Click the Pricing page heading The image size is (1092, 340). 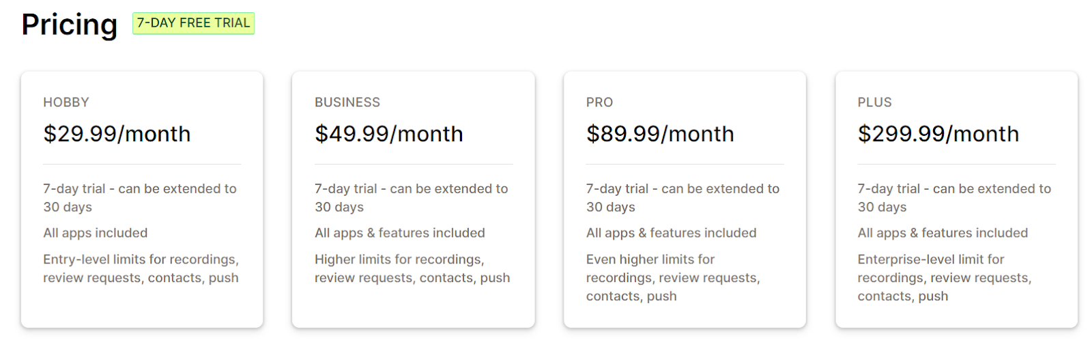[x=69, y=25]
